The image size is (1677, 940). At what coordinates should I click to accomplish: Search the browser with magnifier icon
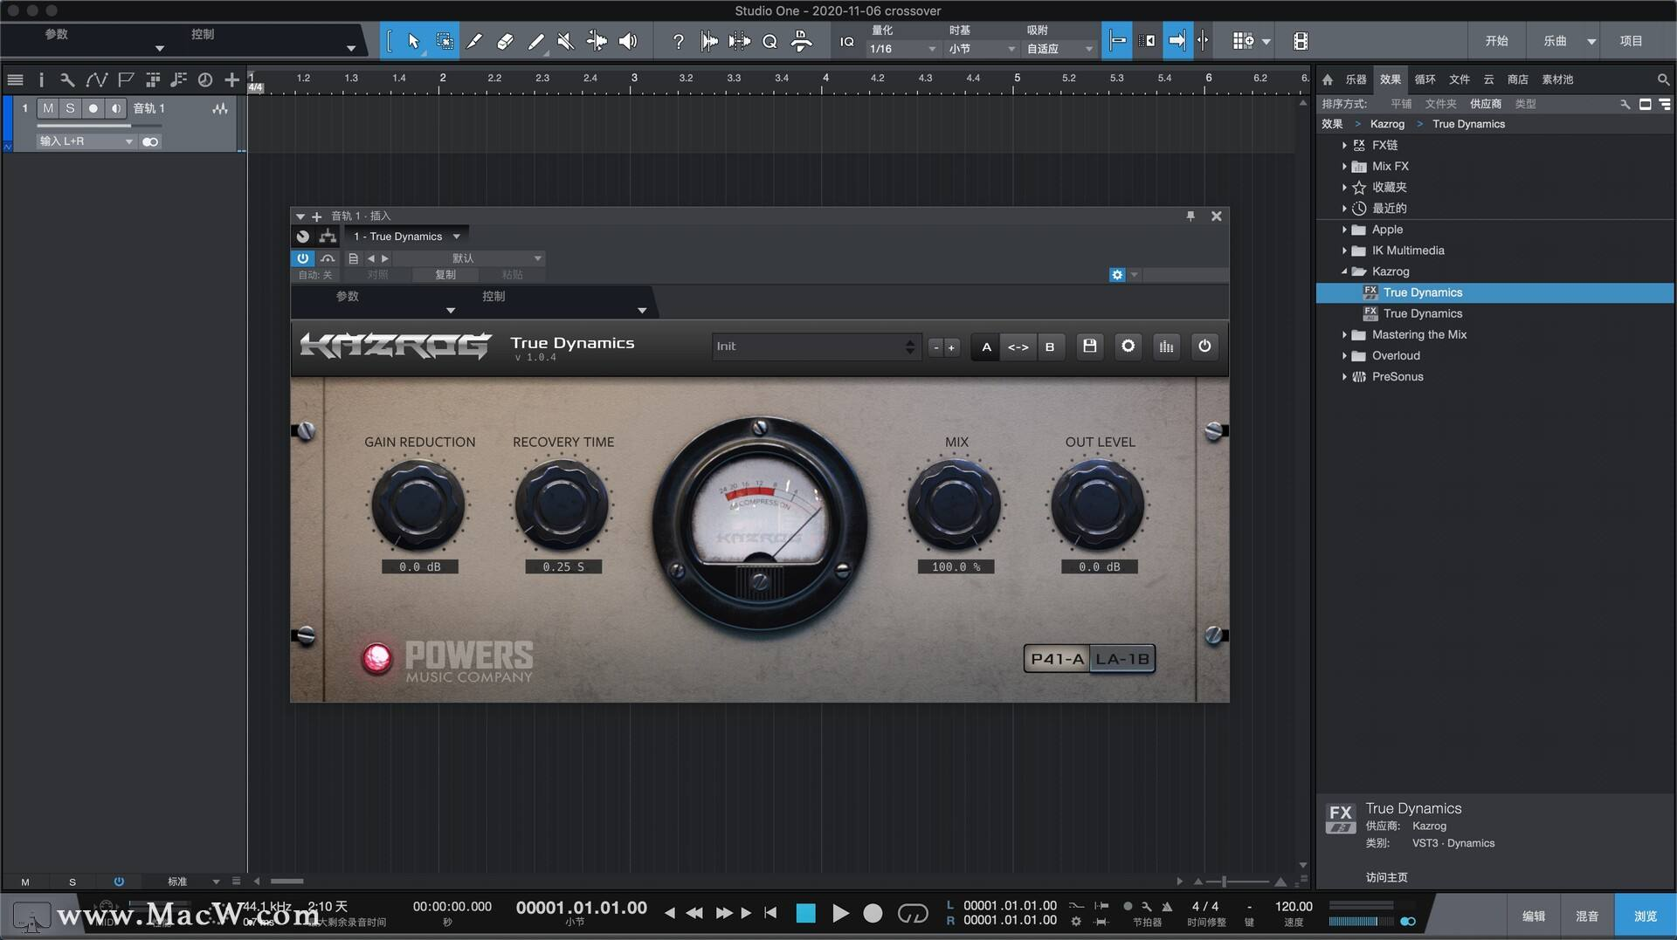[1663, 79]
